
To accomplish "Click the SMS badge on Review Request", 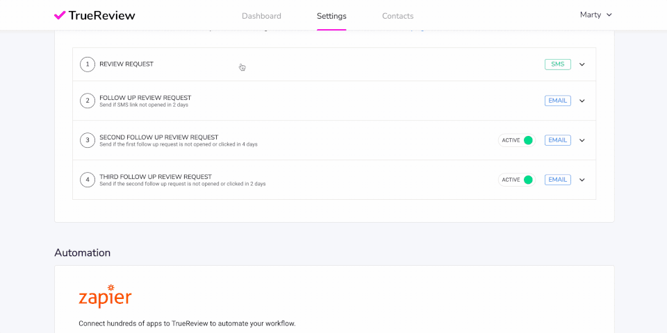I will tap(557, 65).
